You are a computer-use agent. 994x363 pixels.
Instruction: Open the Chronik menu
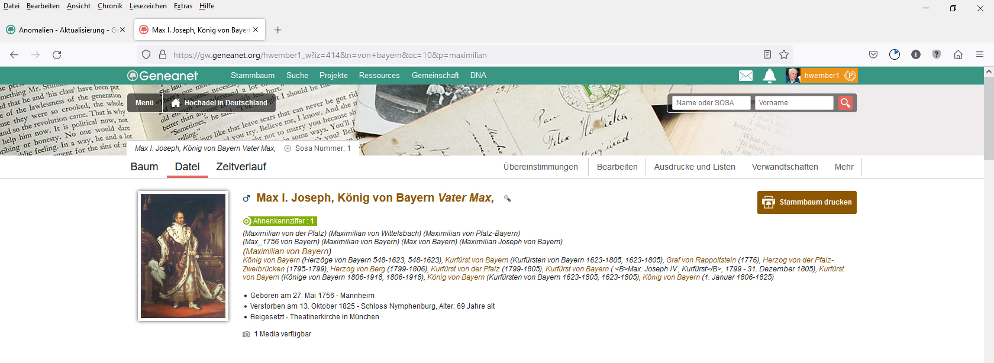pos(110,6)
